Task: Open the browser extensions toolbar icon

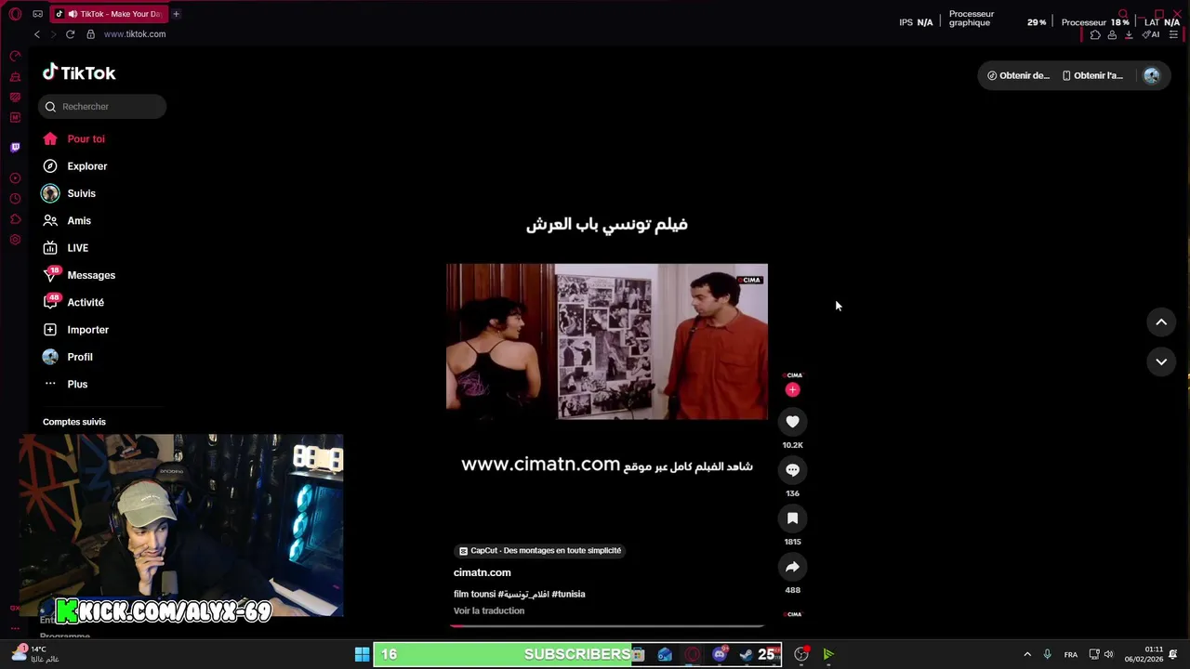Action: pyautogui.click(x=1095, y=34)
